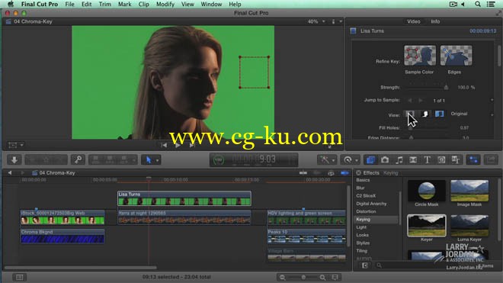
Task: Open Spotlight search in menu bar
Action: click(x=478, y=4)
